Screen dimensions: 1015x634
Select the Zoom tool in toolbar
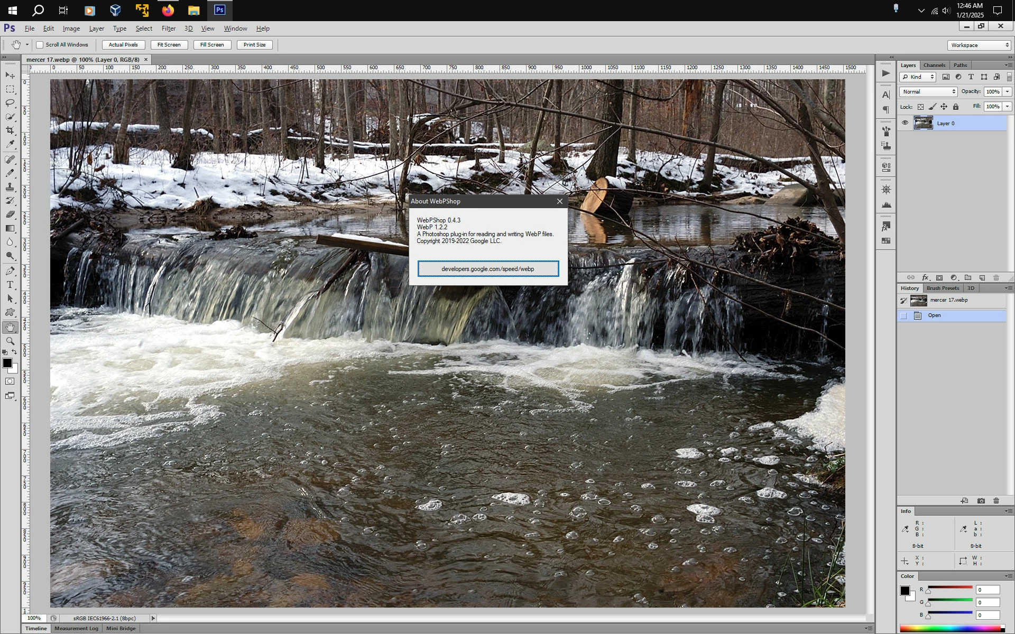point(10,341)
